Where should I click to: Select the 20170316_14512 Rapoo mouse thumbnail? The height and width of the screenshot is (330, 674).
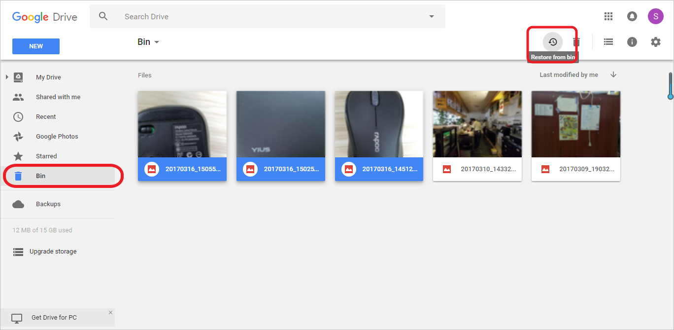pyautogui.click(x=379, y=124)
